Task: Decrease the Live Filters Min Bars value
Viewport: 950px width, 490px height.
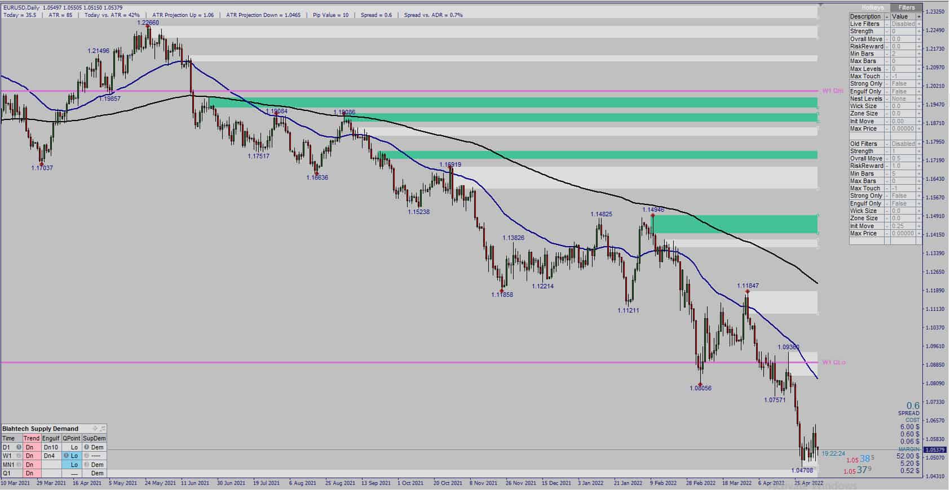Action: [887, 54]
